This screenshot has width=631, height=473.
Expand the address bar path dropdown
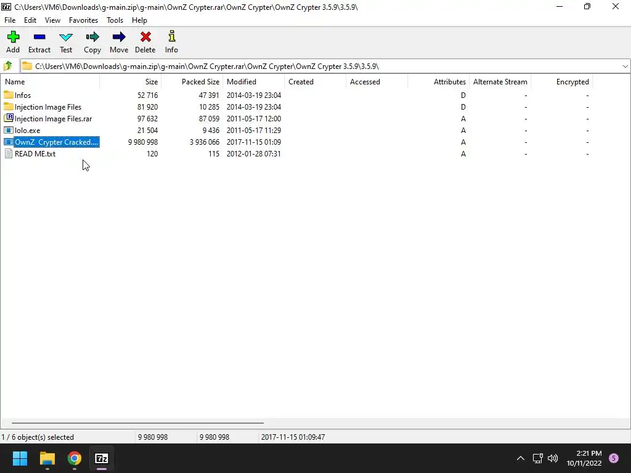pyautogui.click(x=625, y=66)
